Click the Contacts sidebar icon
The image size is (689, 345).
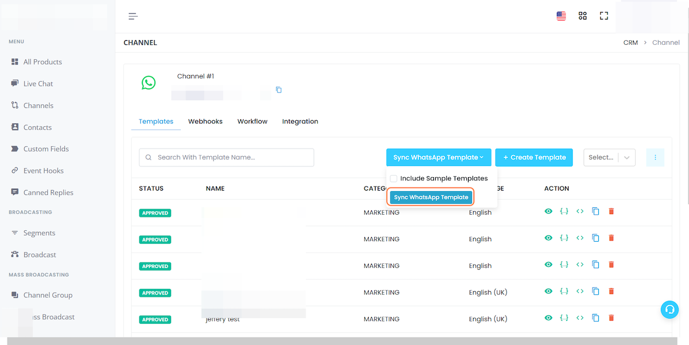15,127
